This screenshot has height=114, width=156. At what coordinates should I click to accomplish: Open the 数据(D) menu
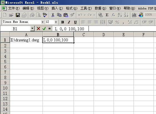pos(100,8)
